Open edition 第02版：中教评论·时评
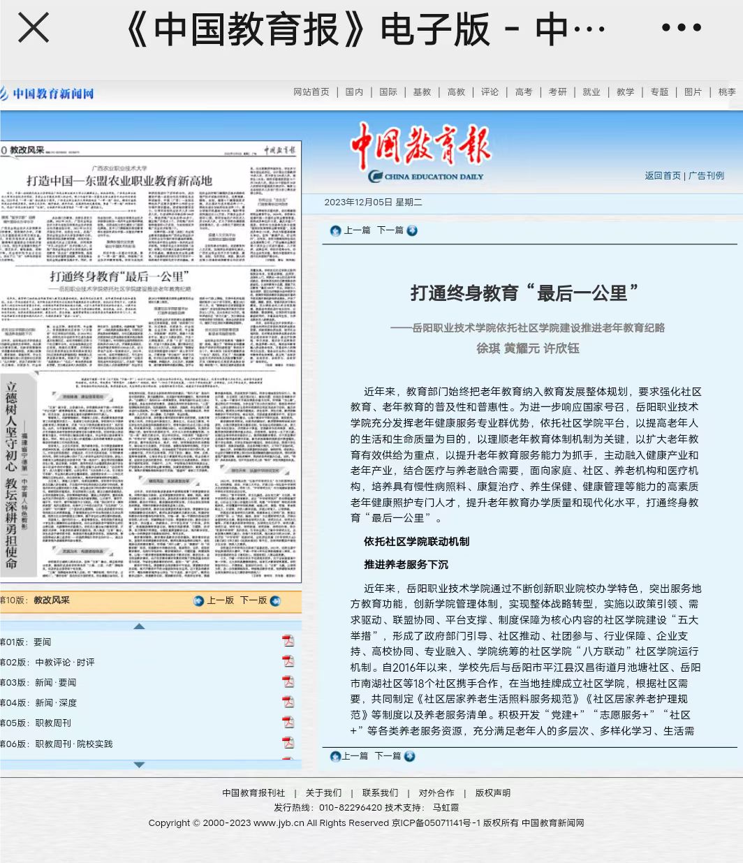The width and height of the screenshot is (743, 863). (47, 662)
